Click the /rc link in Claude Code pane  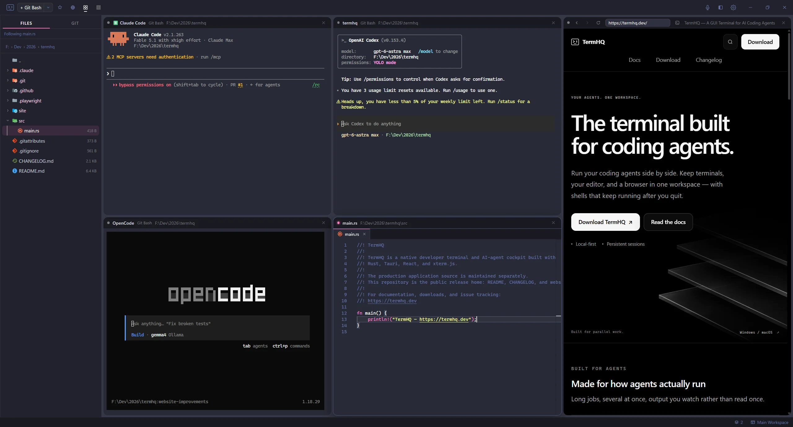pyautogui.click(x=316, y=85)
